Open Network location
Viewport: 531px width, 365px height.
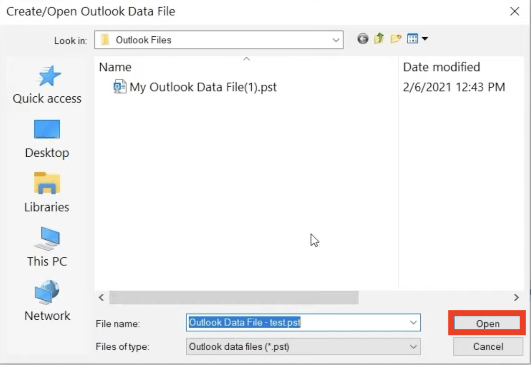(47, 301)
